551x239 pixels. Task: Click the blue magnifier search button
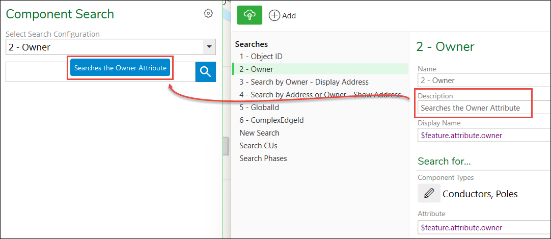tap(206, 72)
